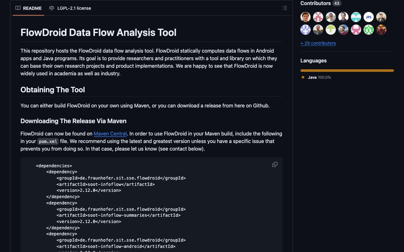Follow the Maven Central link
This screenshot has height=252, width=404.
click(110, 134)
